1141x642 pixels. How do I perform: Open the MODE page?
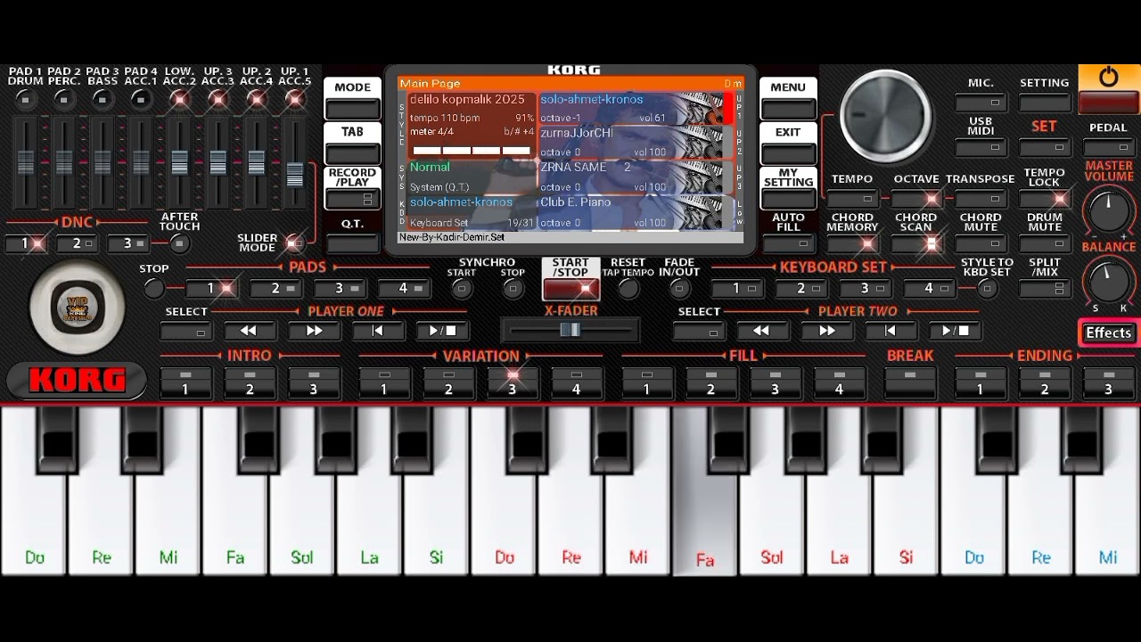352,99
